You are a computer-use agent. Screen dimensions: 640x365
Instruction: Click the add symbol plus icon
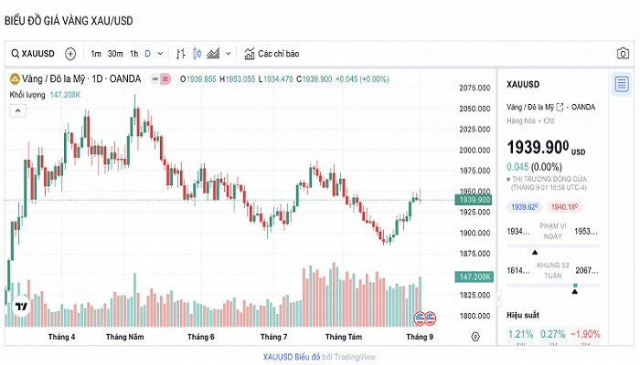click(70, 54)
